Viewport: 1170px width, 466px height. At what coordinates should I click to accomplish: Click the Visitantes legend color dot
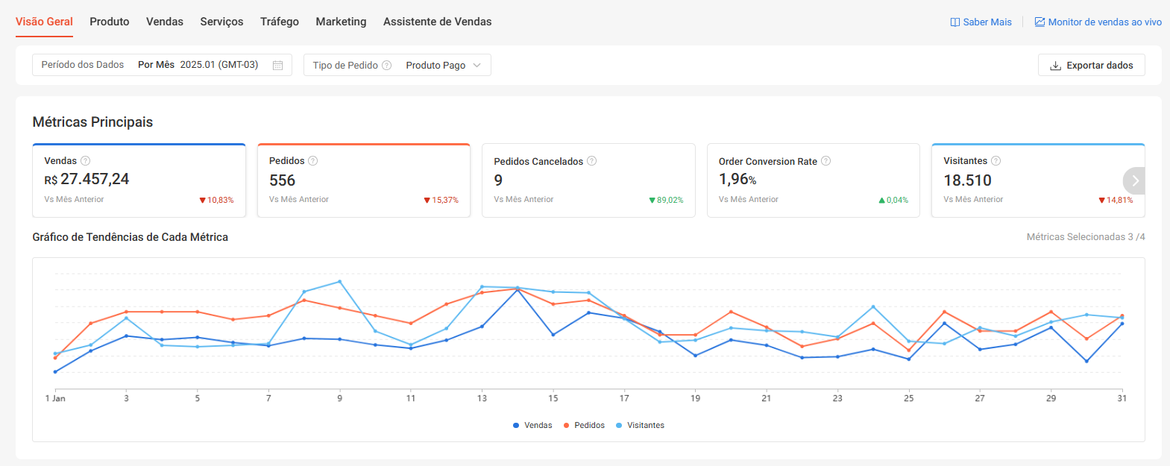coord(619,426)
